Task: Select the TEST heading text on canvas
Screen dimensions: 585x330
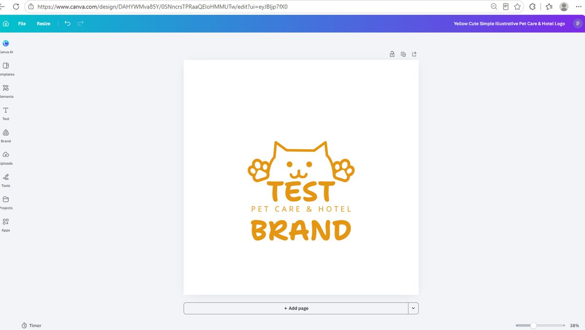Action: 301,191
